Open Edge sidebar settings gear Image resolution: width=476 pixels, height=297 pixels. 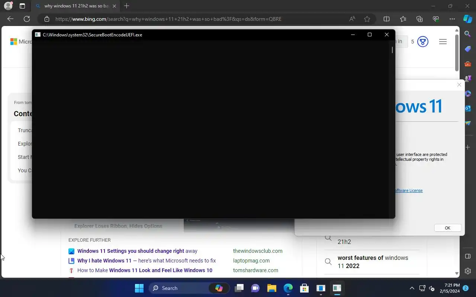click(x=468, y=271)
